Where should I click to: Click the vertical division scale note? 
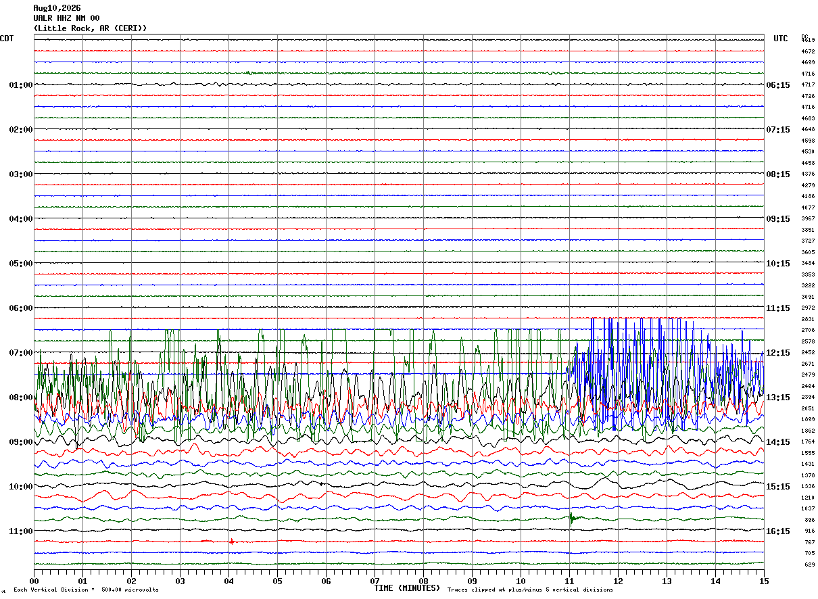86,590
